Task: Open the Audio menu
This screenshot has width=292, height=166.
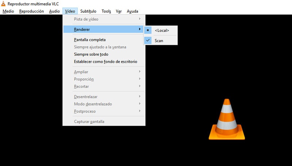Action: [x=54, y=11]
